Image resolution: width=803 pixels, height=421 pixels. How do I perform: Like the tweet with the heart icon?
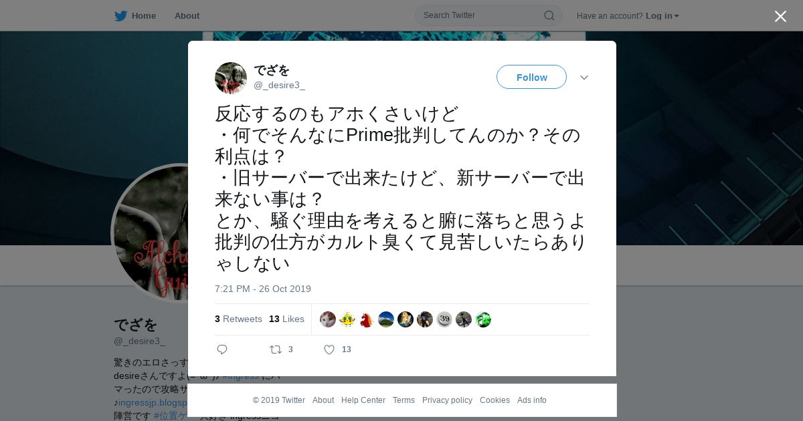pyautogui.click(x=329, y=349)
